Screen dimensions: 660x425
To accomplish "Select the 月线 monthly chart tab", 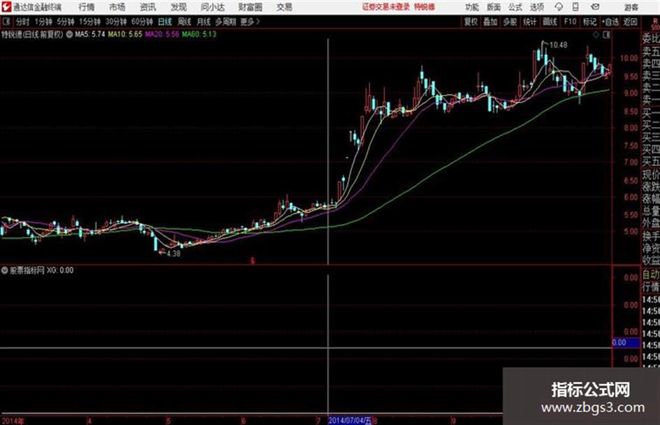I will tap(204, 22).
